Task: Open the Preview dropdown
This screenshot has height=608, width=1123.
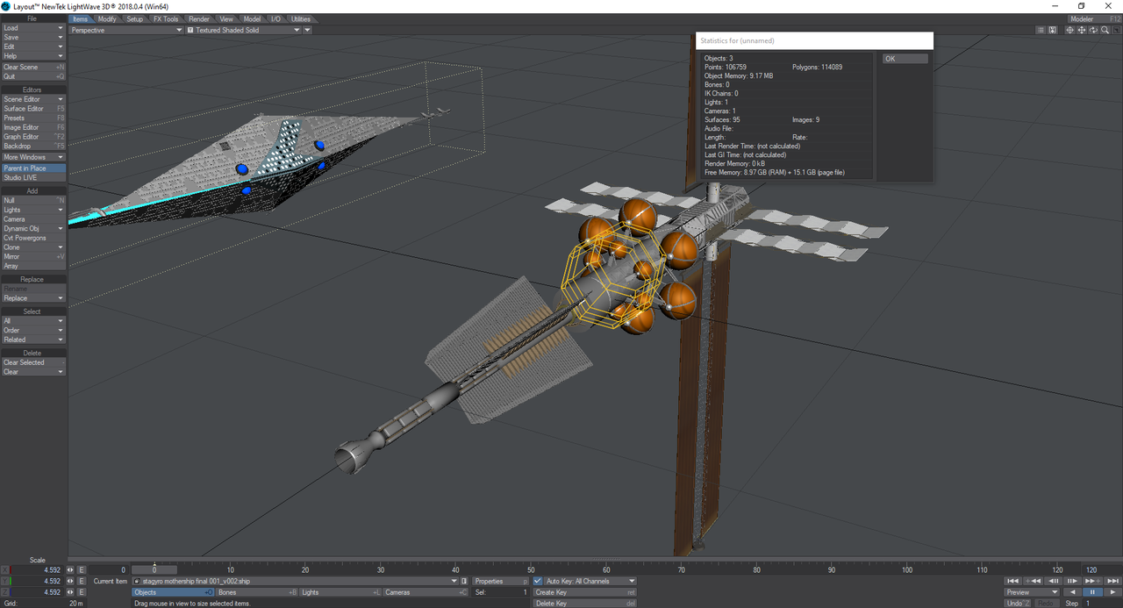Action: click(1032, 592)
